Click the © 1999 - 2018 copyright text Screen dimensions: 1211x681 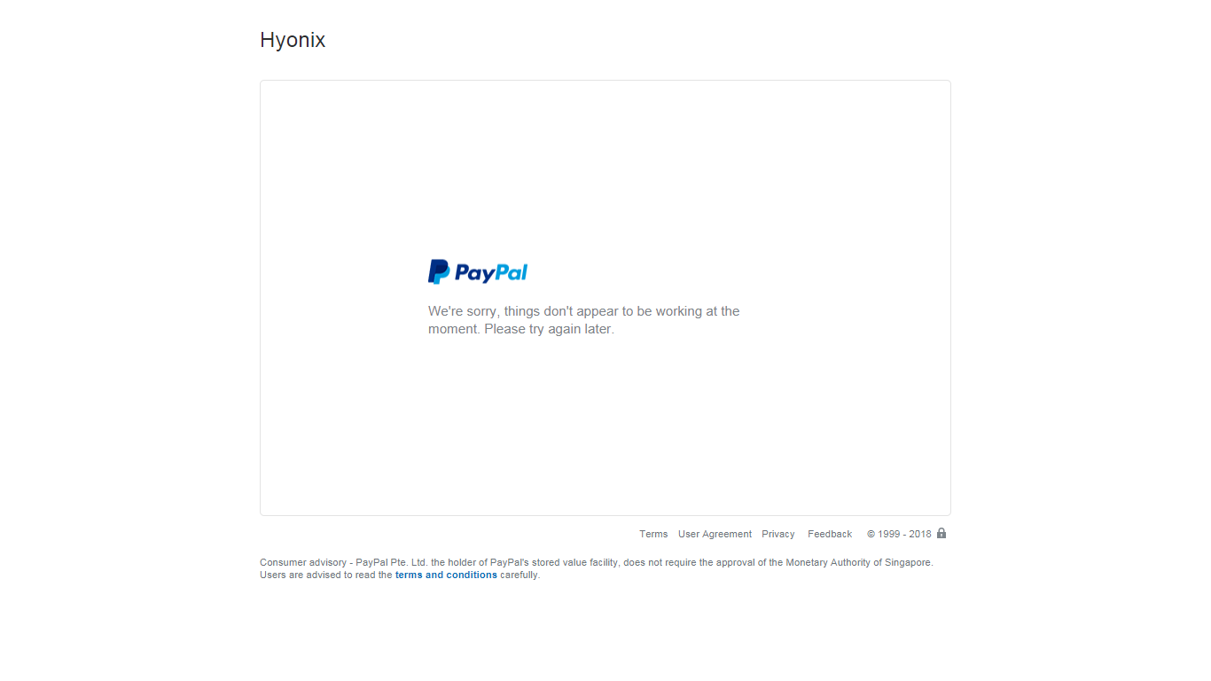point(899,534)
